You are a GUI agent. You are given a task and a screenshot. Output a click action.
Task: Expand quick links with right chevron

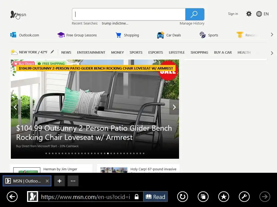click(x=272, y=35)
